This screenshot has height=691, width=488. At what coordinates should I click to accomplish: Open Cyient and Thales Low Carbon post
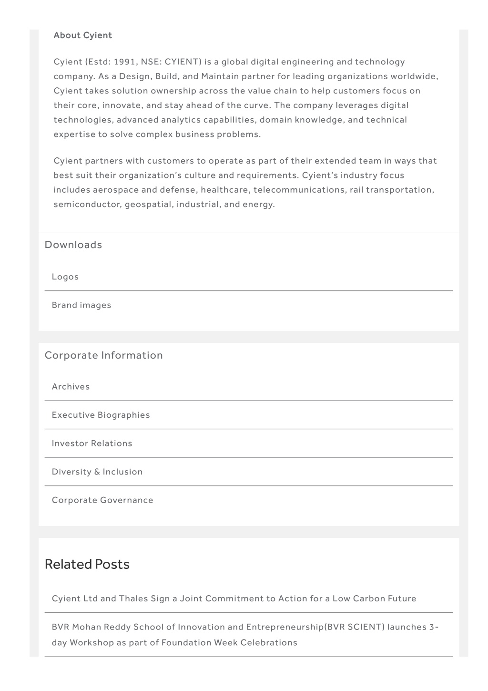[x=234, y=598]
